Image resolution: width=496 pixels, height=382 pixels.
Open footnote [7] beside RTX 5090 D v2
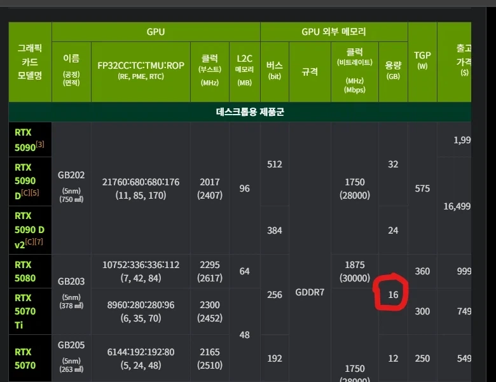(39, 242)
